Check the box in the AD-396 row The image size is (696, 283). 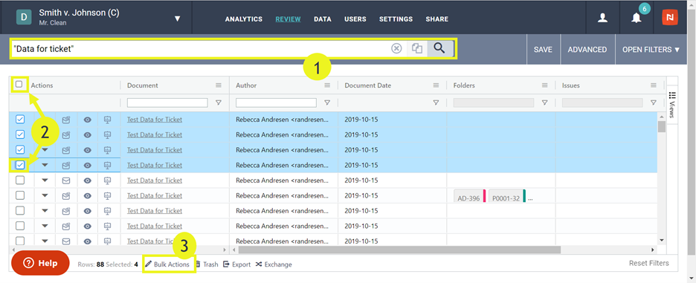coord(20,195)
